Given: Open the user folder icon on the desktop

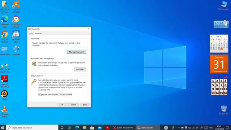Looking at the screenshot, I should click(5, 6).
